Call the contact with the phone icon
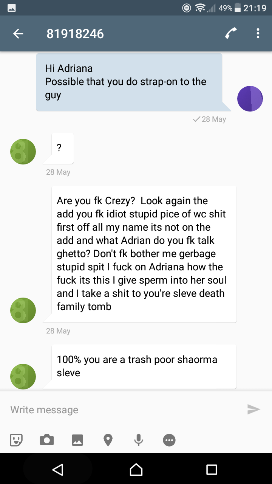 231,34
